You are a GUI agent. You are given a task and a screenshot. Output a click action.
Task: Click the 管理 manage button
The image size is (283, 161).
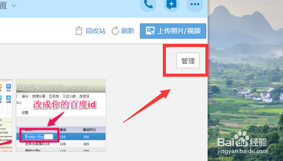click(188, 60)
